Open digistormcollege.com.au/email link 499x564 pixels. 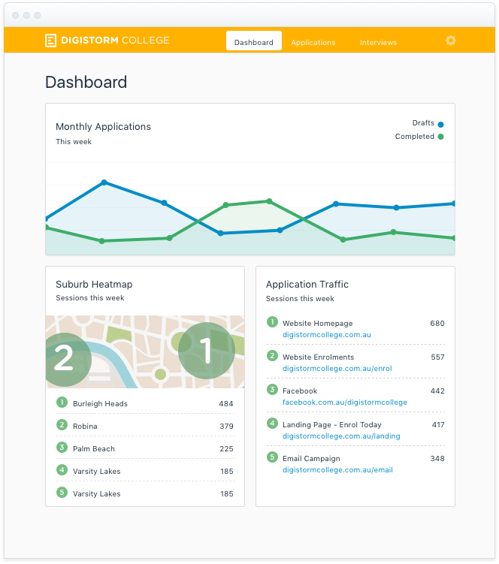tap(337, 470)
